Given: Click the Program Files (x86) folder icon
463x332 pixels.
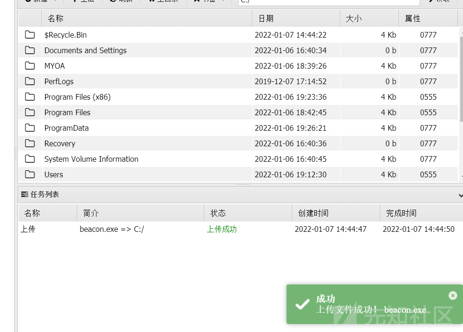Looking at the screenshot, I should click(30, 97).
